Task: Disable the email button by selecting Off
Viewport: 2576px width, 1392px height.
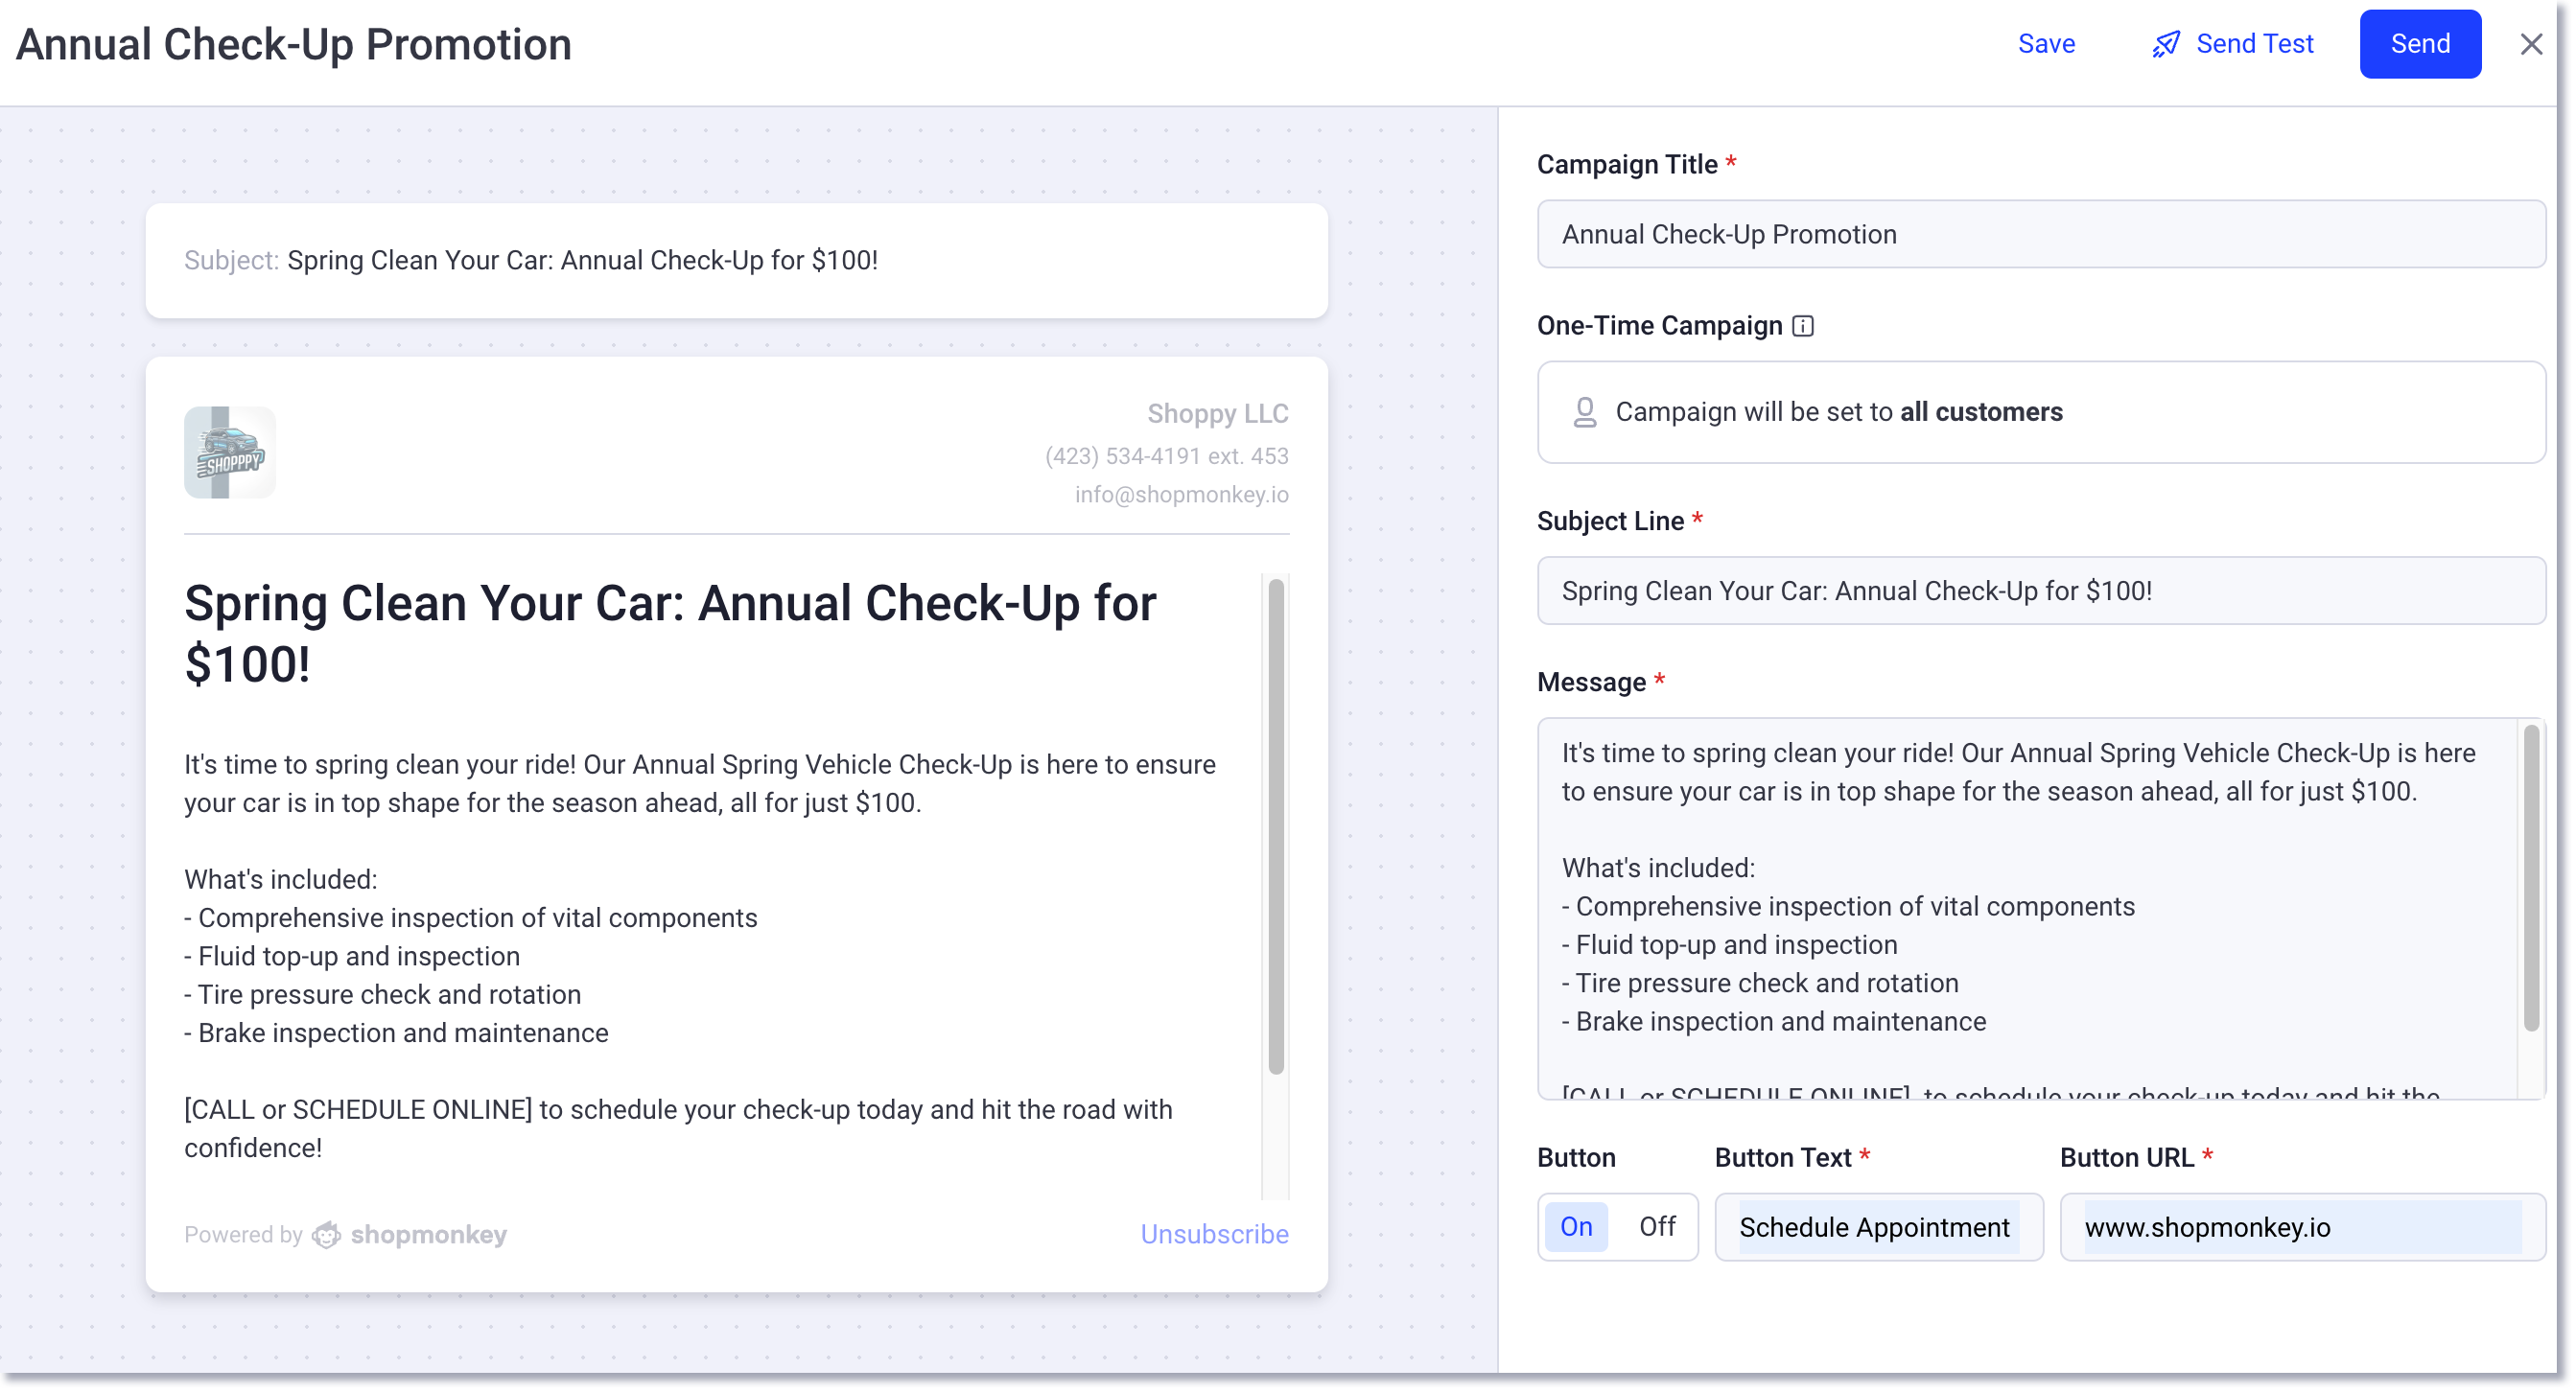Action: tap(1657, 1227)
